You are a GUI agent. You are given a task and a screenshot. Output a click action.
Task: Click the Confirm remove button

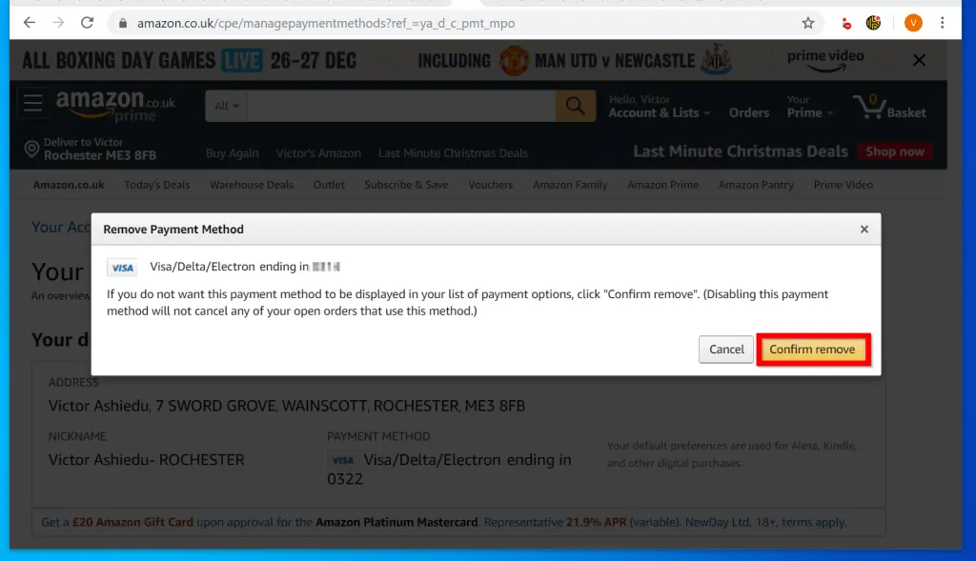(813, 350)
